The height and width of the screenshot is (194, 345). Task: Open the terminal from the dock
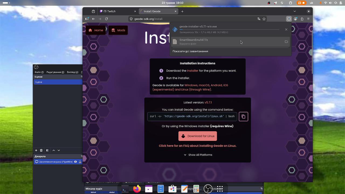click(x=125, y=189)
